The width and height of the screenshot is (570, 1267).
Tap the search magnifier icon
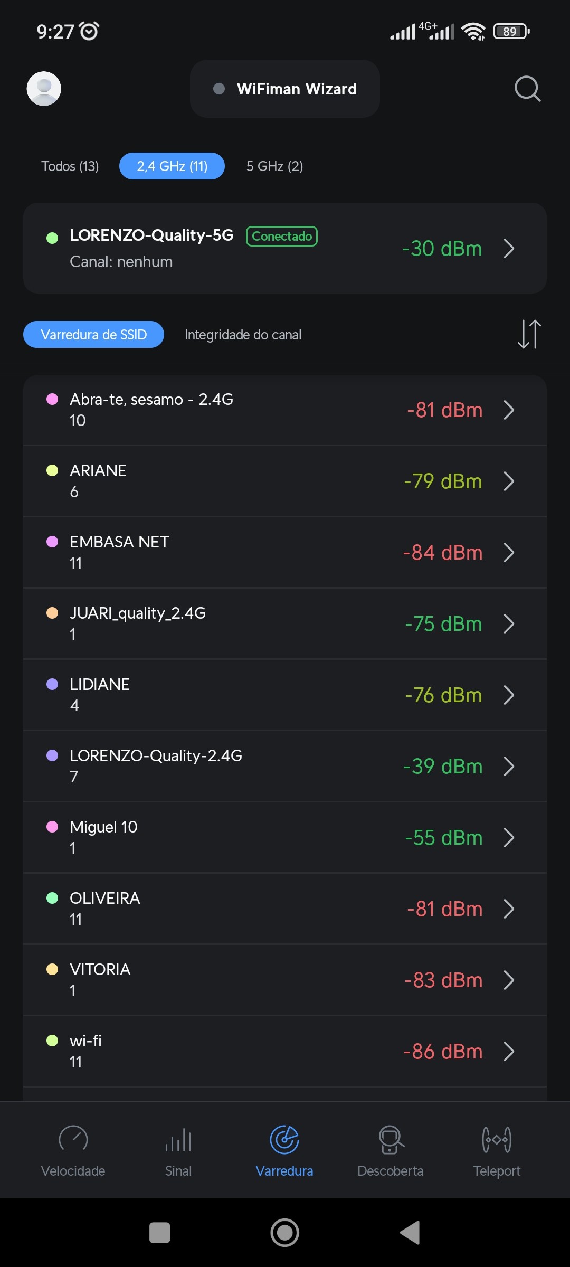527,89
